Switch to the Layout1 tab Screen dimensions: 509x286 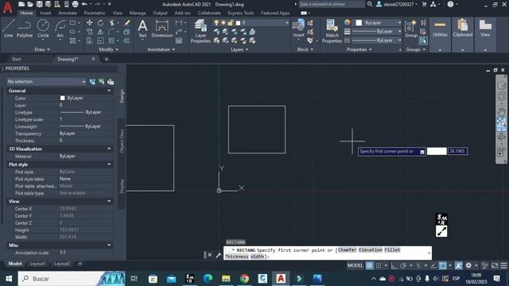pos(37,264)
